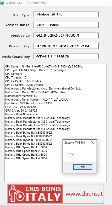112x205 pixels.
Task: Click the WinKey V1.4 window title text
Action: (x=26, y=3)
